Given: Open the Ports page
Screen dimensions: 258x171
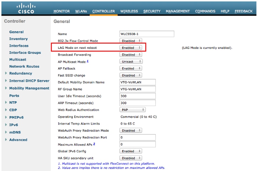Looking at the screenshot, I should click(14, 96).
